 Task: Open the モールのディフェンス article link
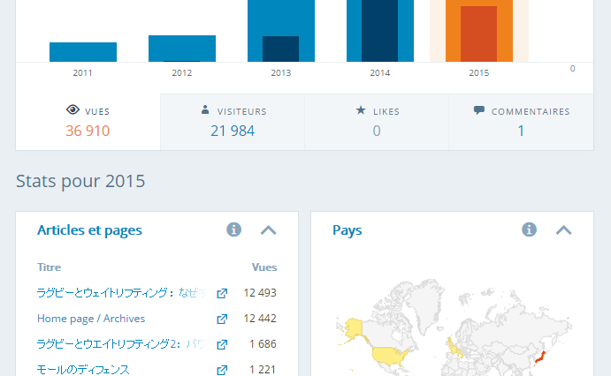83,370
